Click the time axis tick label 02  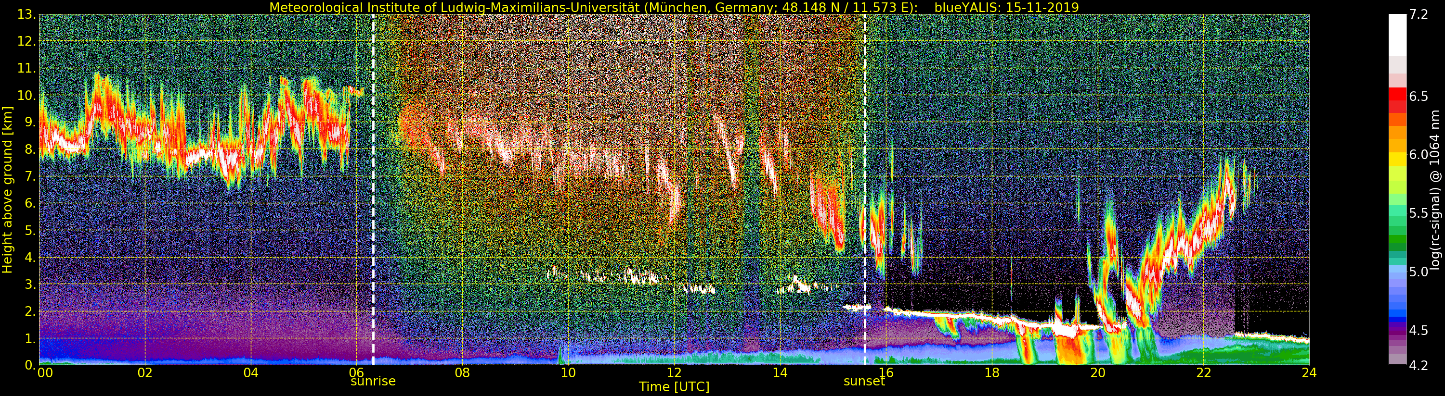click(145, 372)
